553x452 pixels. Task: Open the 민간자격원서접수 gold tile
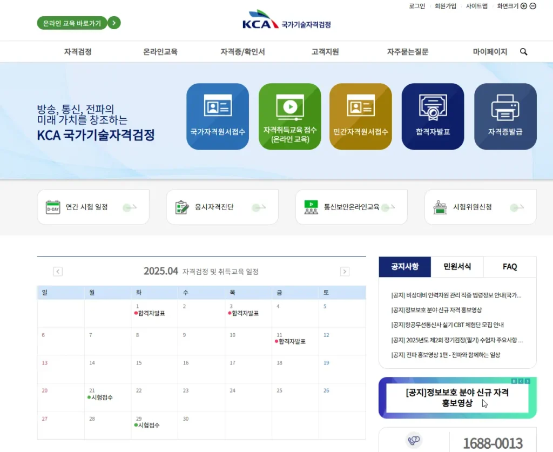coord(360,116)
